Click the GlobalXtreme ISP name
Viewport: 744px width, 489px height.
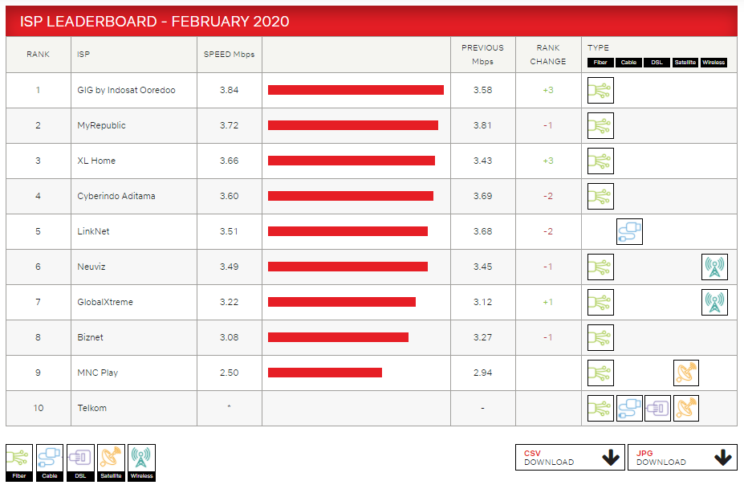coord(105,302)
